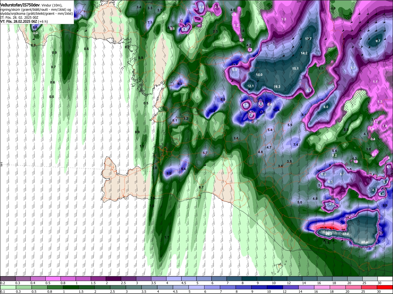The height and width of the screenshot is (294, 393).
Task: Pick the lower-legend lavender swatch between 5 and 6
Action: point(197,287)
